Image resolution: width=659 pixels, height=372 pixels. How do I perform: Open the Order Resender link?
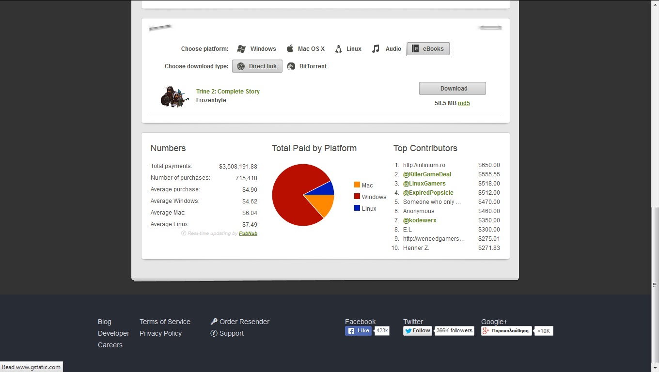coord(244,322)
